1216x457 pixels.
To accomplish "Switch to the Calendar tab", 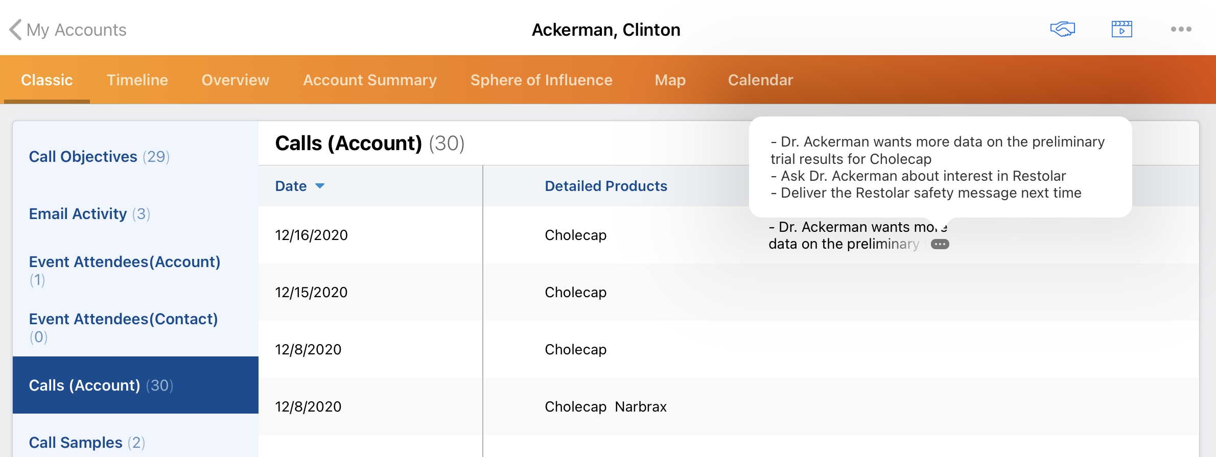I will tap(760, 80).
